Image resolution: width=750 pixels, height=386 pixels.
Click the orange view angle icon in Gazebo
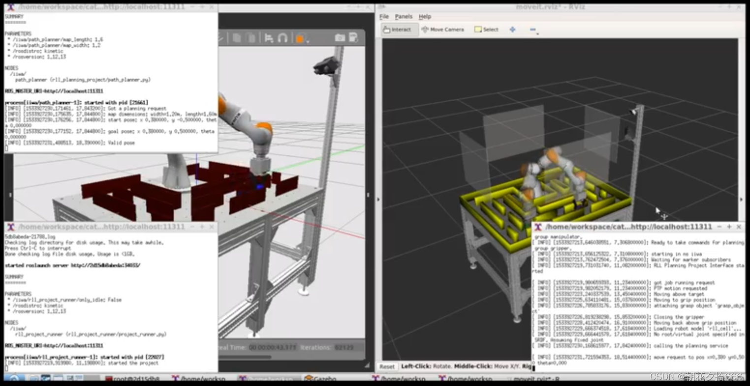pyautogui.click(x=299, y=38)
